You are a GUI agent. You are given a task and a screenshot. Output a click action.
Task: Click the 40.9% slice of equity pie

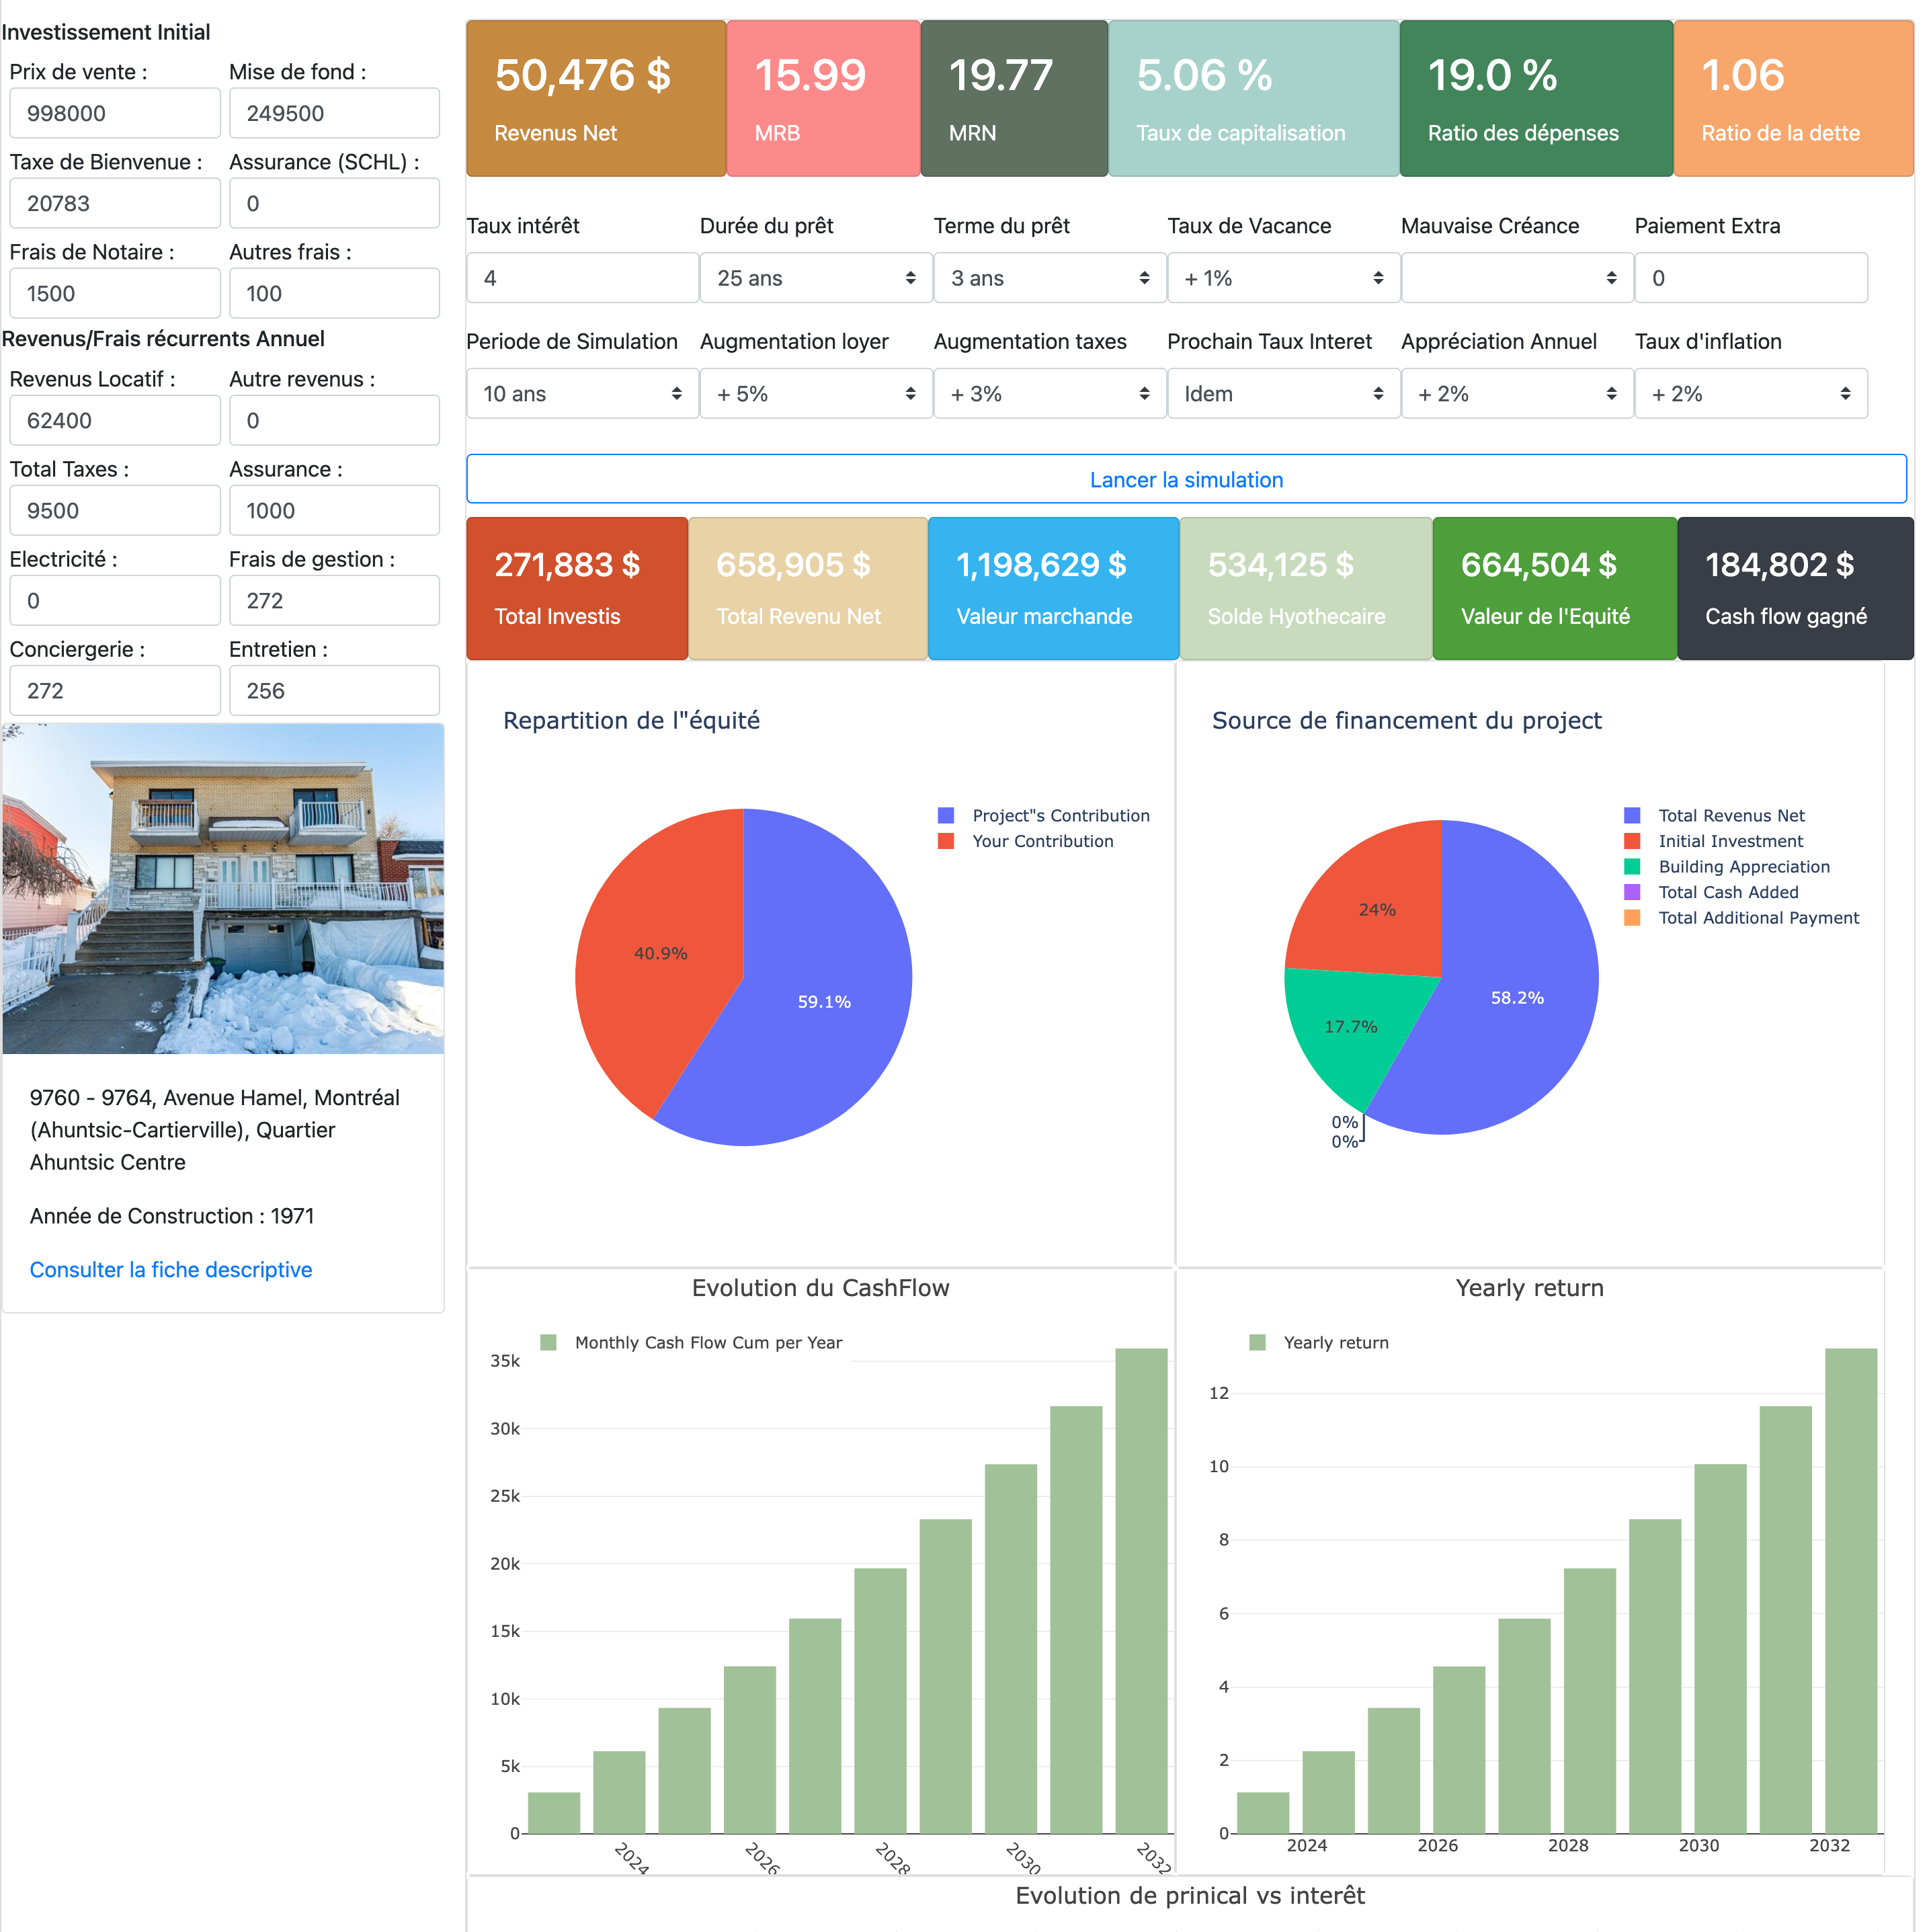660,953
